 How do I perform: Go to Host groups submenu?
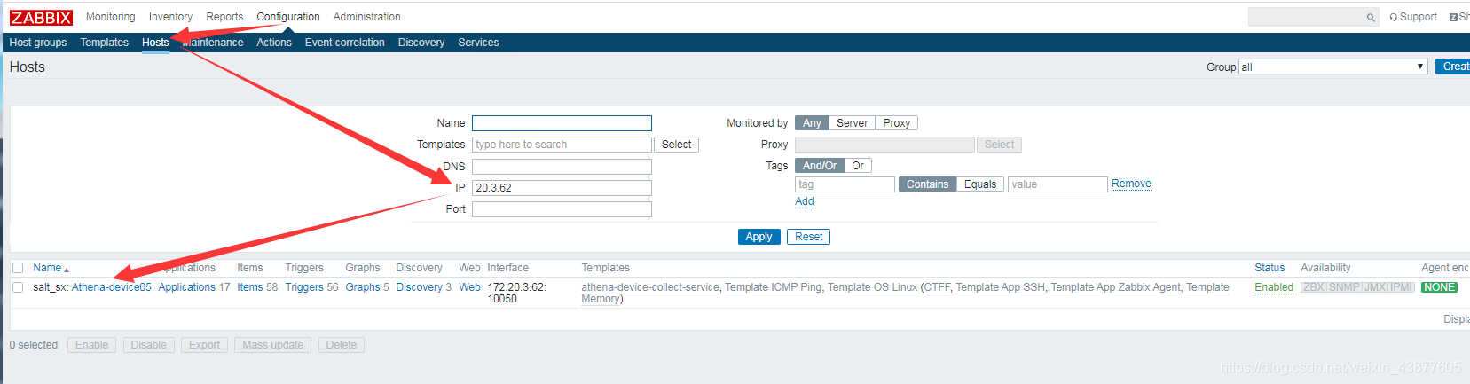coord(38,43)
